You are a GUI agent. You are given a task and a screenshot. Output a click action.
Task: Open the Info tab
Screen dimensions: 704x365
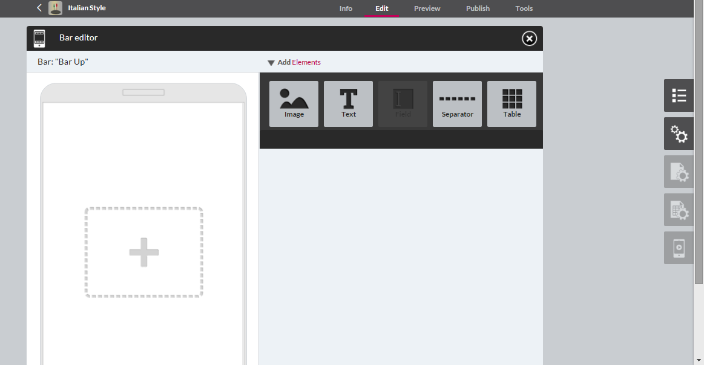pos(346,8)
